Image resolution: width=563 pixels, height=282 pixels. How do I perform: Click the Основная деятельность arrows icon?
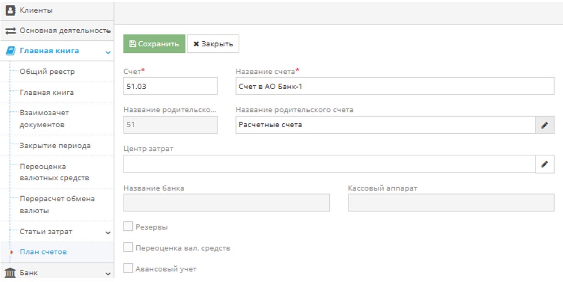coord(10,31)
